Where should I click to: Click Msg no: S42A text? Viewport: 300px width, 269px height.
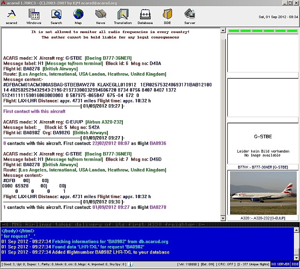pyautogui.click(x=85, y=127)
